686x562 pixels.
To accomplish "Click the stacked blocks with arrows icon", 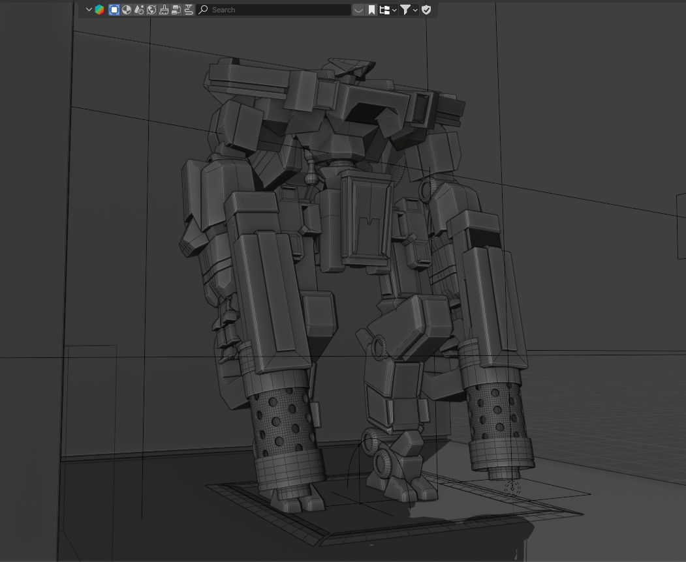I will [176, 10].
